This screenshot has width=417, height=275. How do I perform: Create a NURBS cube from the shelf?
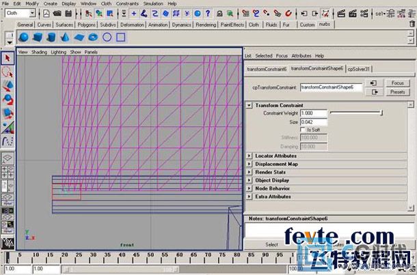[x=37, y=37]
